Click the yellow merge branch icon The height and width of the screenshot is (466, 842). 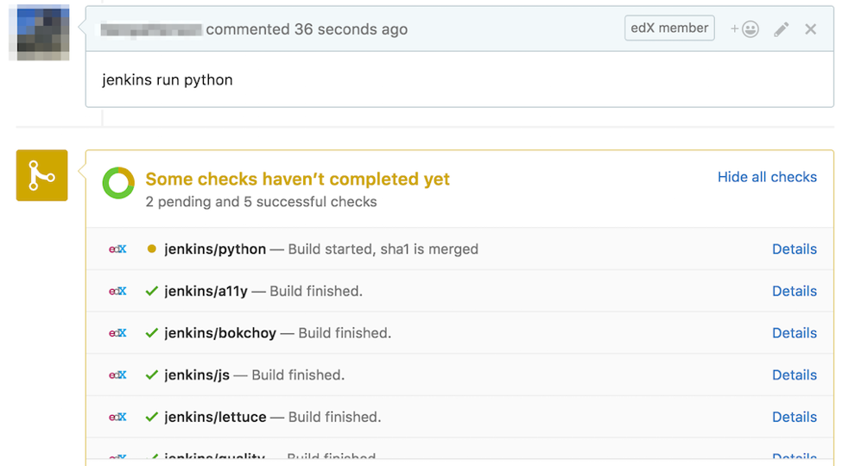pyautogui.click(x=41, y=175)
